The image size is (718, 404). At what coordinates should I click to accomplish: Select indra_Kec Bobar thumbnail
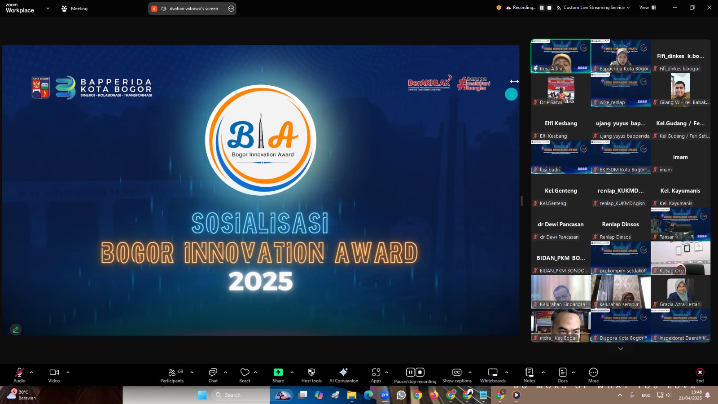pos(560,325)
